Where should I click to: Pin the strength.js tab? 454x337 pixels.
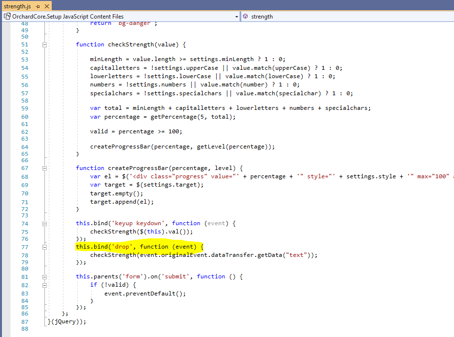[x=38, y=6]
